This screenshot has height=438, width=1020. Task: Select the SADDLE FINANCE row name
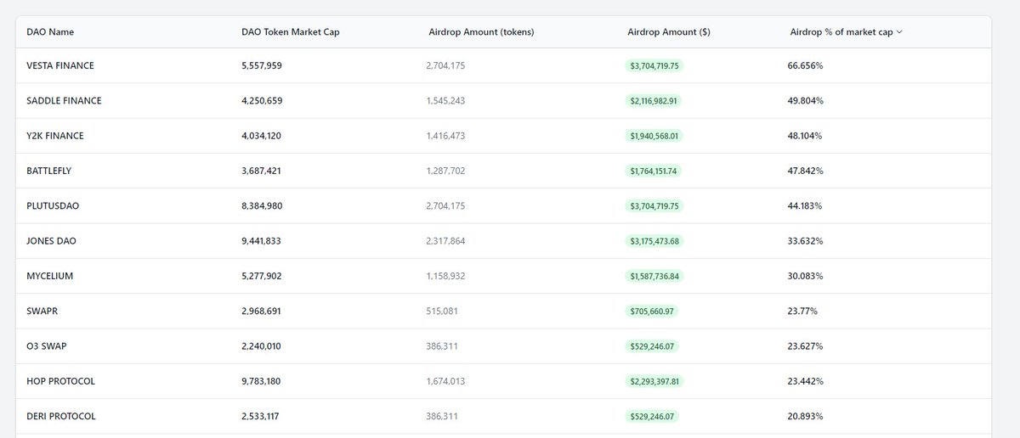tap(64, 101)
